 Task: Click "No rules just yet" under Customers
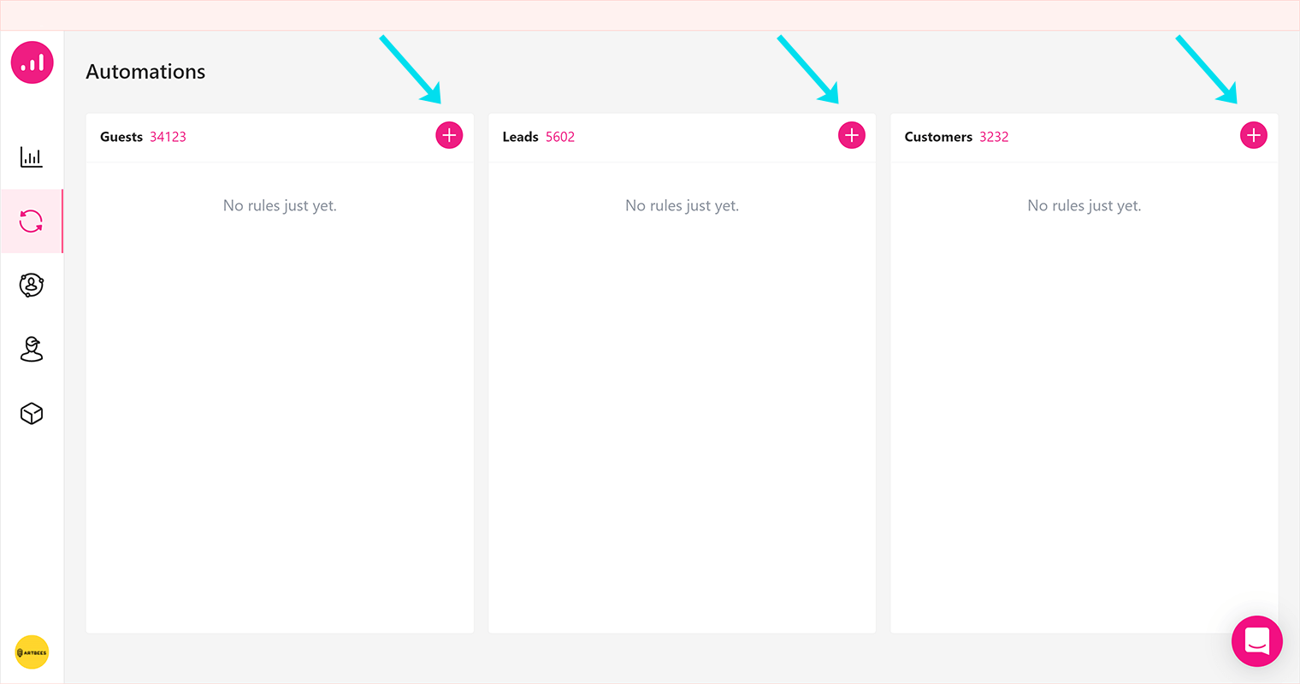(x=1084, y=206)
